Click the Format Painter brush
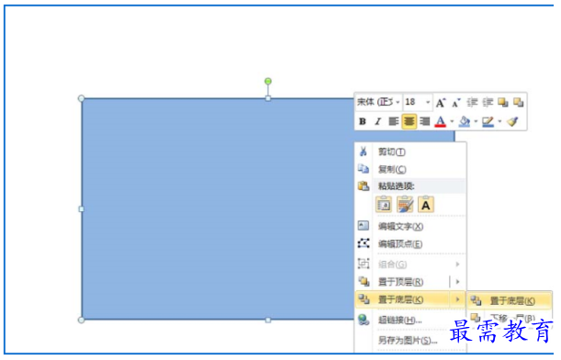 512,121
